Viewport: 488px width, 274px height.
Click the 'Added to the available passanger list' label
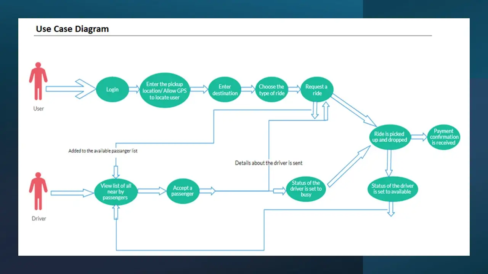pyautogui.click(x=103, y=151)
